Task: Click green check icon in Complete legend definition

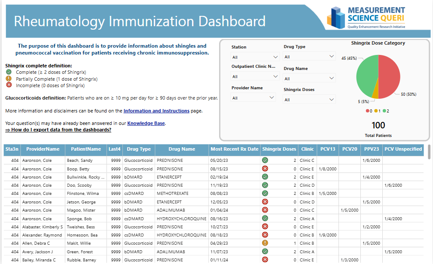Action: point(9,72)
